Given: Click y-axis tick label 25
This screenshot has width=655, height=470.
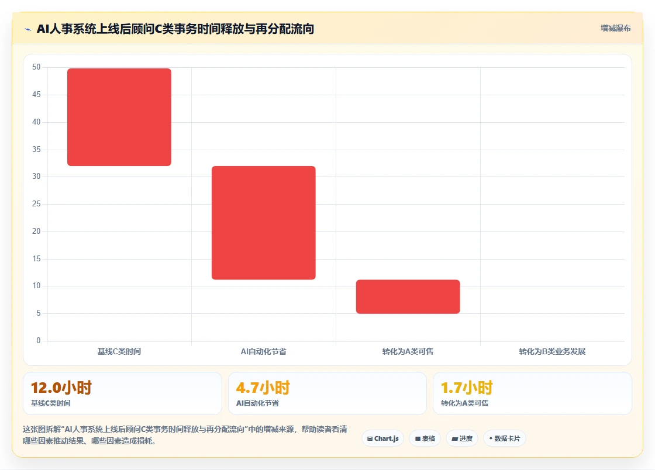Looking at the screenshot, I should click(36, 203).
